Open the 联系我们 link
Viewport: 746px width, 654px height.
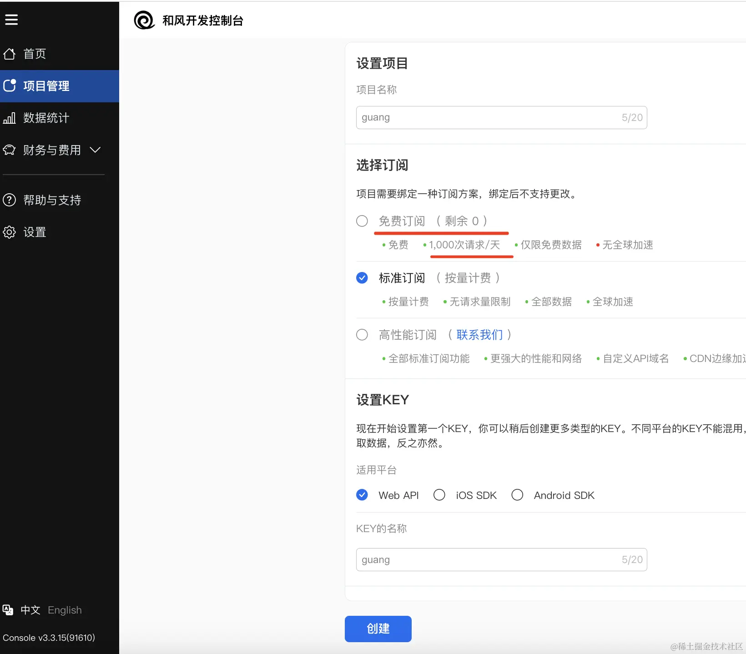[x=479, y=335]
